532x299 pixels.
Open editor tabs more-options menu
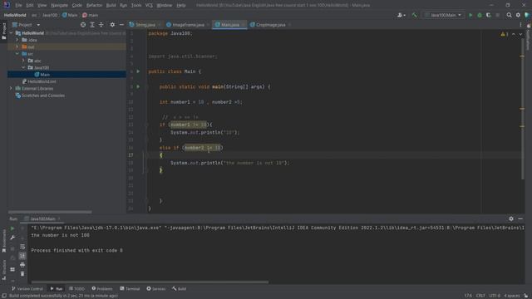(520, 25)
